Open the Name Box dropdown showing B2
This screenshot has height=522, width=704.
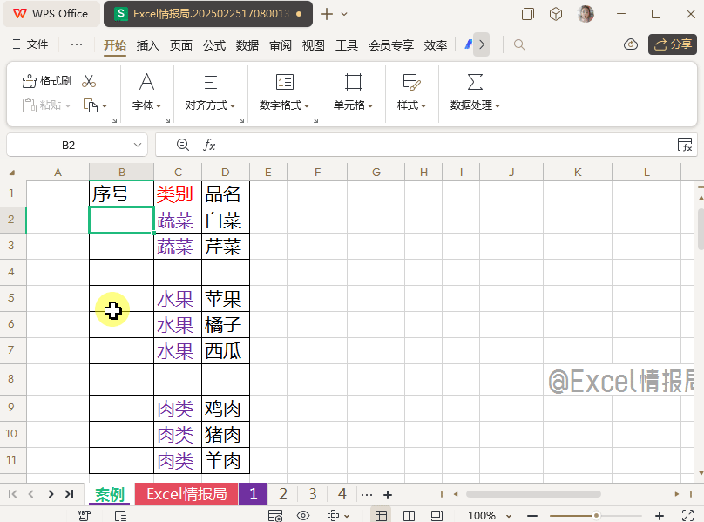point(136,145)
